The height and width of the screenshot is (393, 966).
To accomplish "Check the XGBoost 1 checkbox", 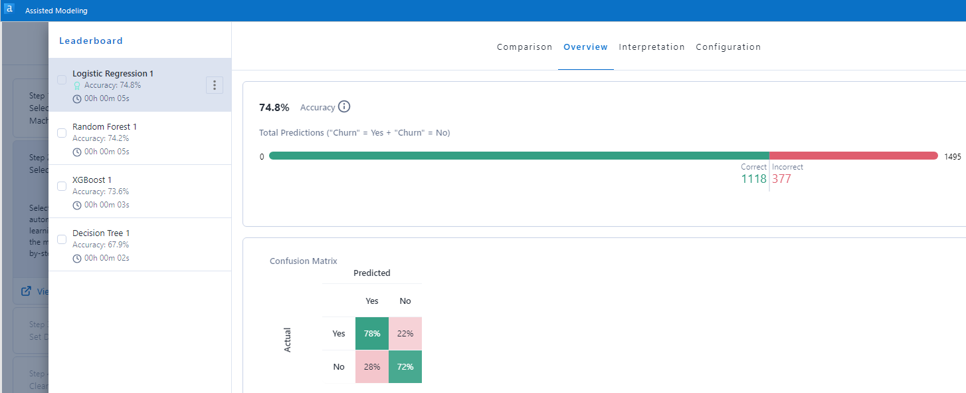I will [61, 186].
